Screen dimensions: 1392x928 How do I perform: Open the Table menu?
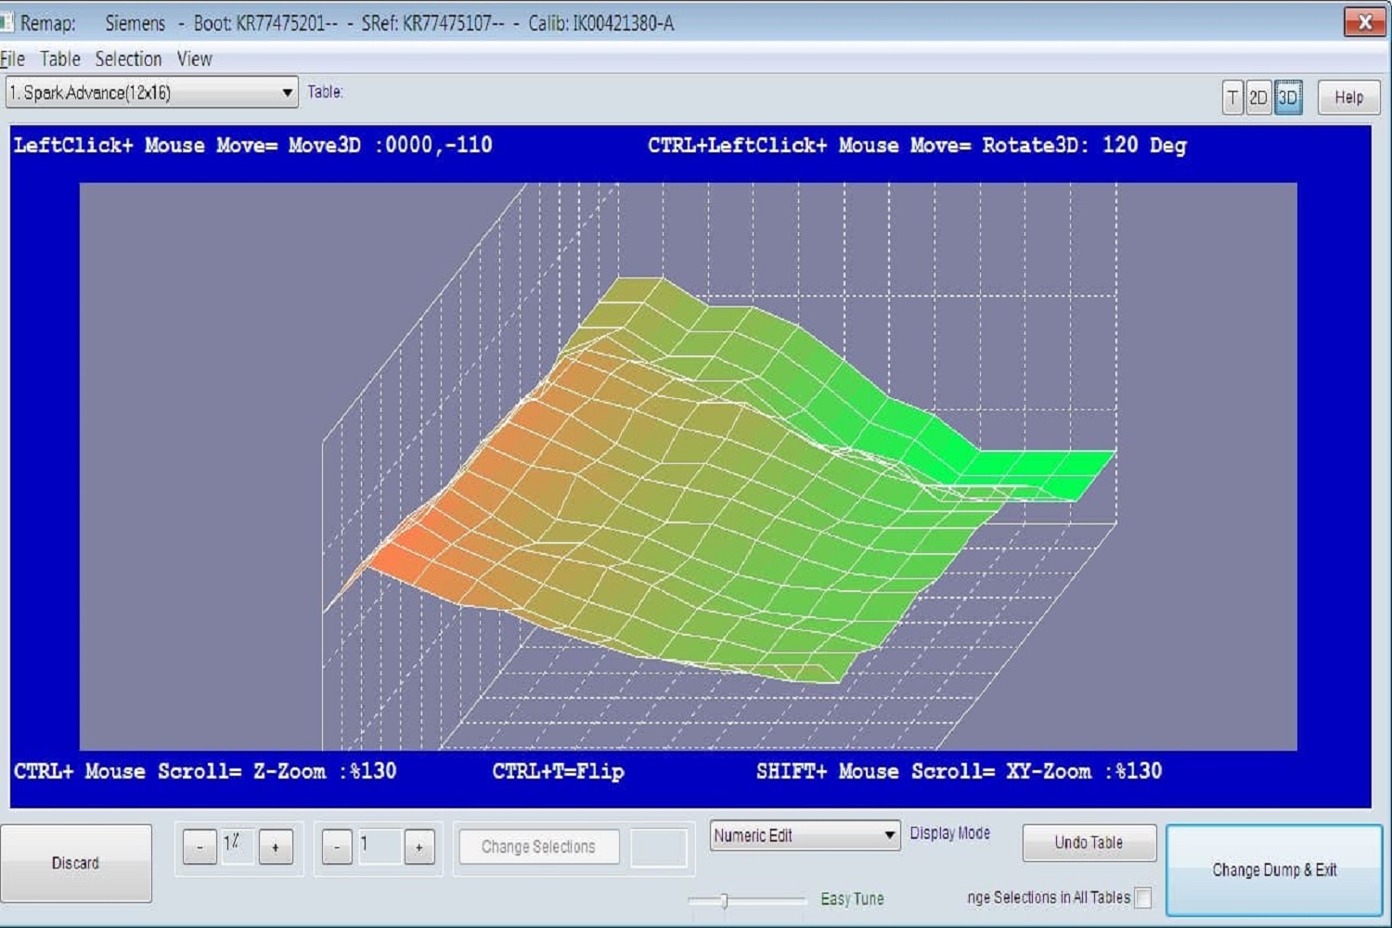point(60,59)
